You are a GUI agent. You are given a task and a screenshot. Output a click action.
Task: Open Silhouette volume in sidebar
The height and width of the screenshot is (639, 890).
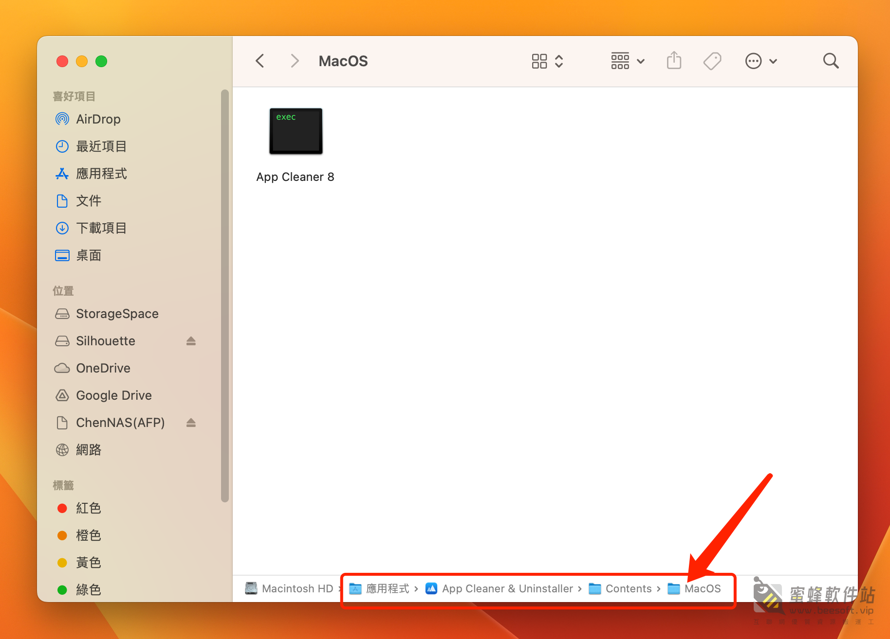[x=106, y=341]
